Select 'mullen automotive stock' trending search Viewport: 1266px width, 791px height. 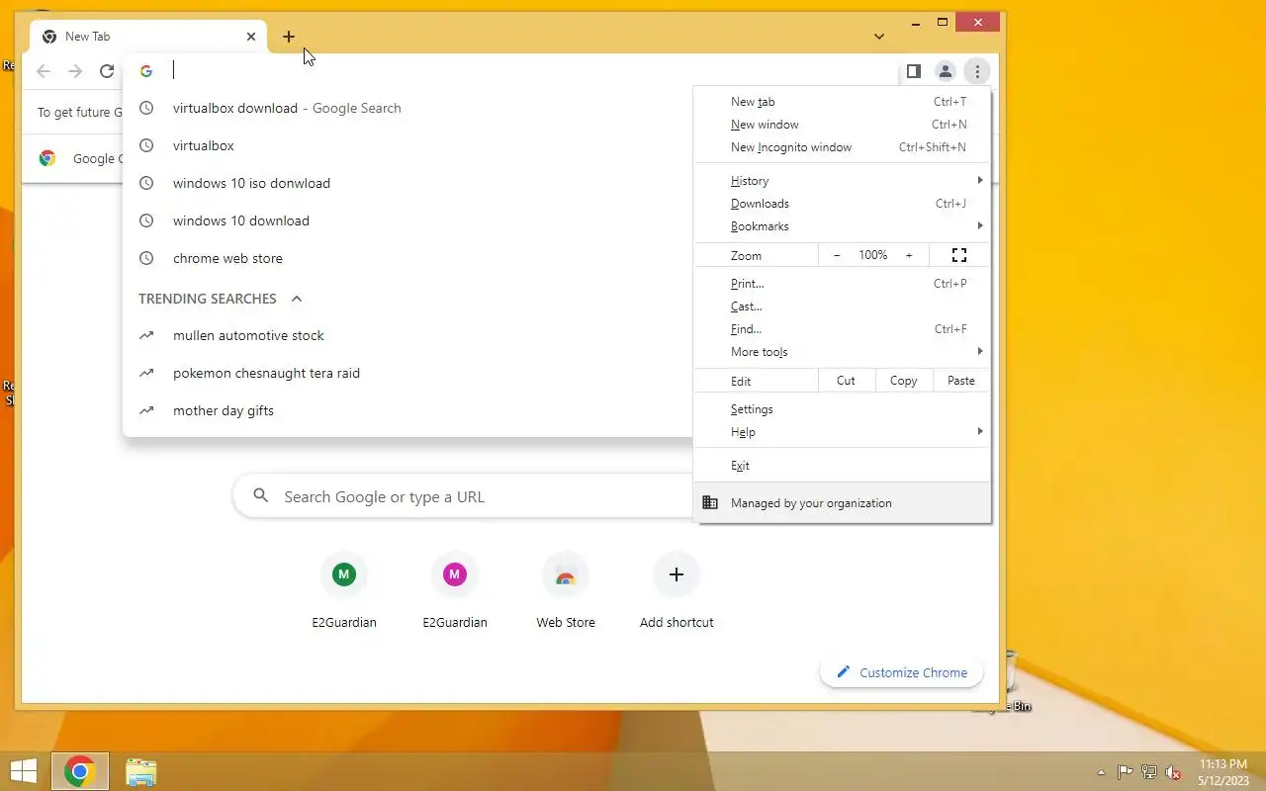pyautogui.click(x=407, y=335)
